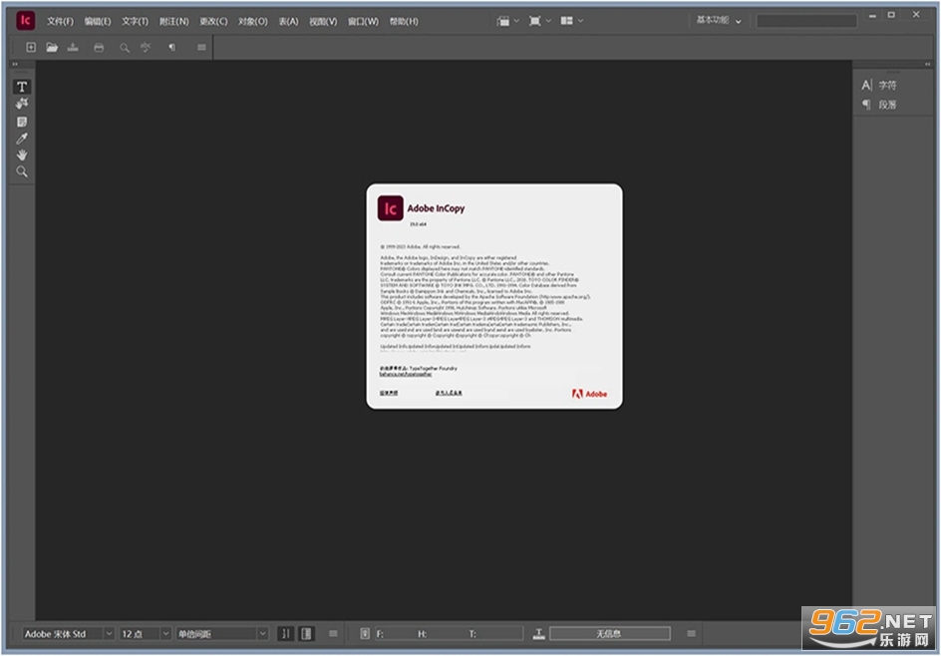941x656 pixels.
Task: Click the Ic app icon in the About dialog
Action: (x=390, y=208)
